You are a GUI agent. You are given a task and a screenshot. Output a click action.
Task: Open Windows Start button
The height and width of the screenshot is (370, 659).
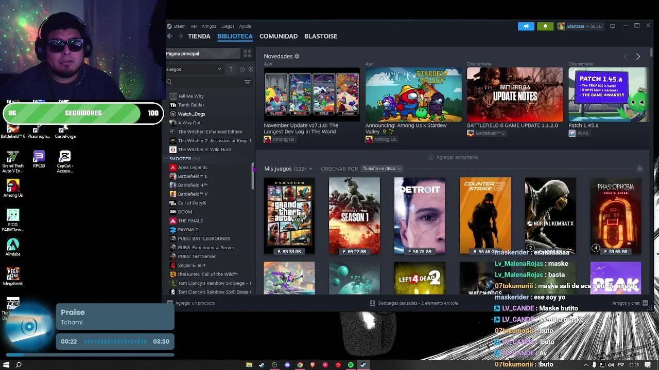tap(7, 365)
